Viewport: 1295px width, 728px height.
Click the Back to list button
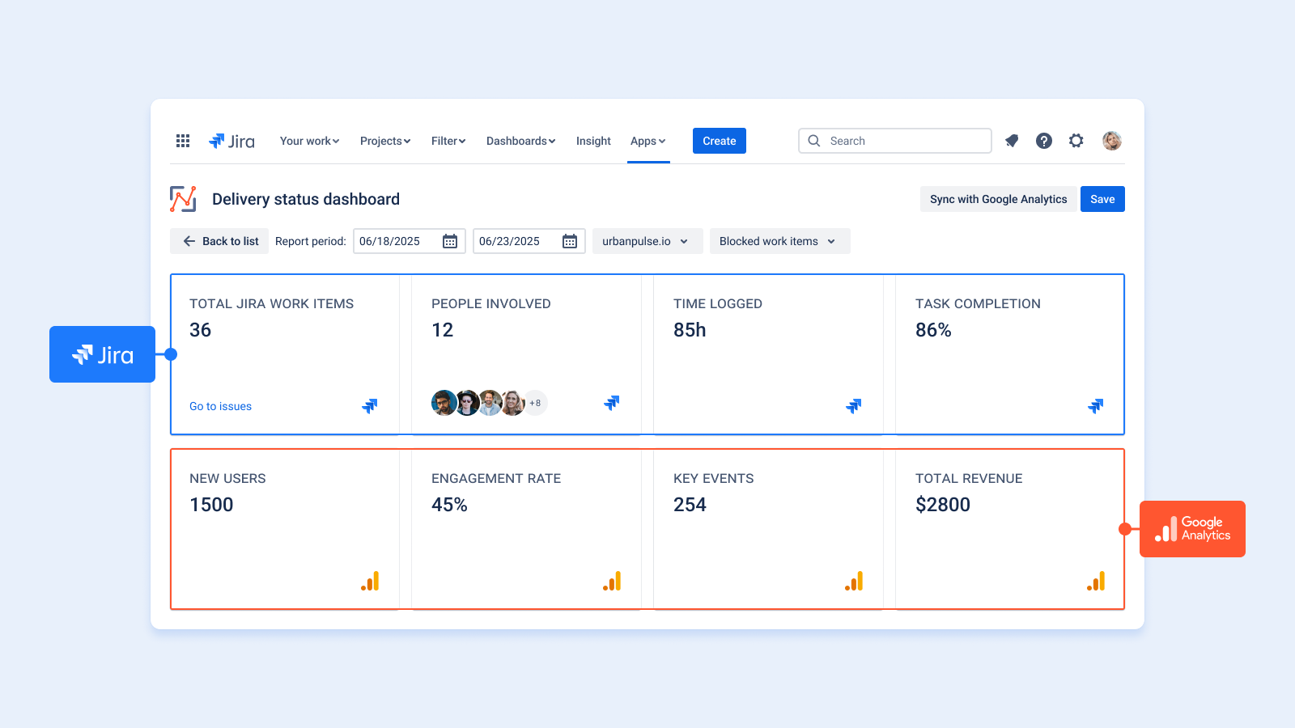click(x=219, y=241)
